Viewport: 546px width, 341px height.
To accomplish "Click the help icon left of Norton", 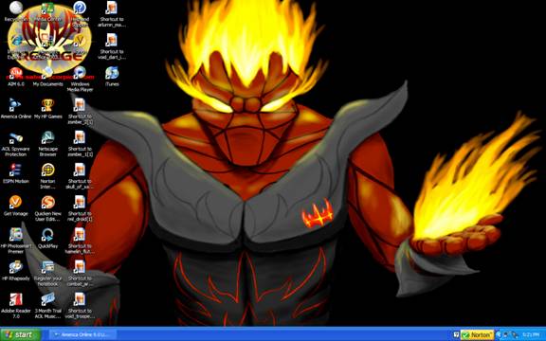I will [456, 334].
